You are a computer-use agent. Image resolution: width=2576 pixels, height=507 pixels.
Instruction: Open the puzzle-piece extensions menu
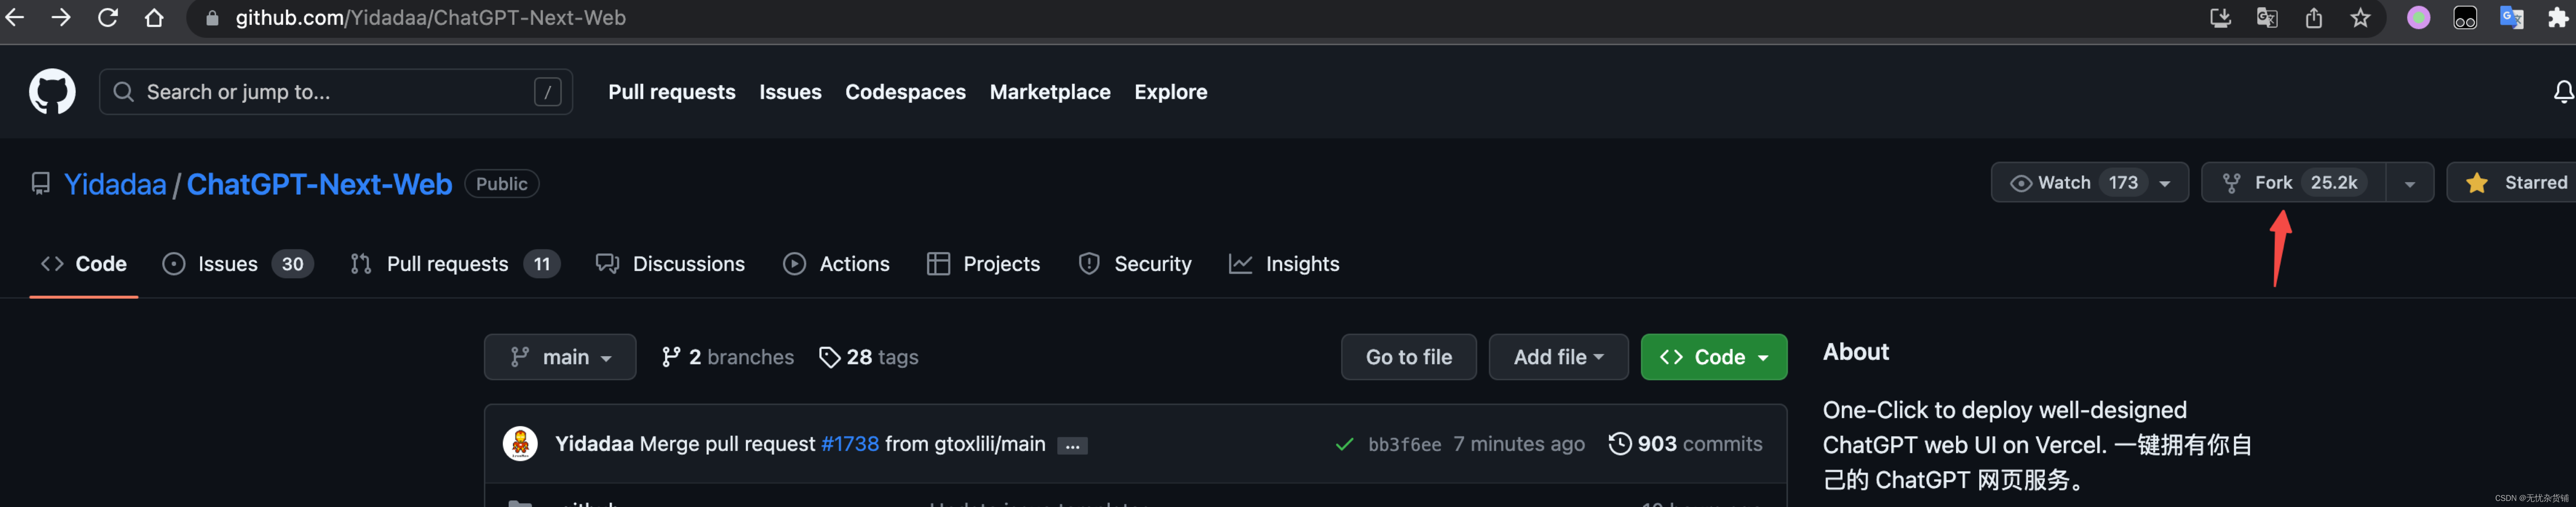point(2558,18)
